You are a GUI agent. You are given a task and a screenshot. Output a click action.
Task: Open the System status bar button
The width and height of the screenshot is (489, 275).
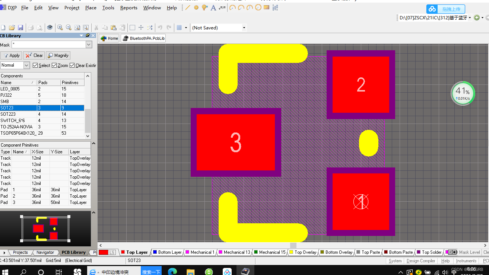click(395, 261)
